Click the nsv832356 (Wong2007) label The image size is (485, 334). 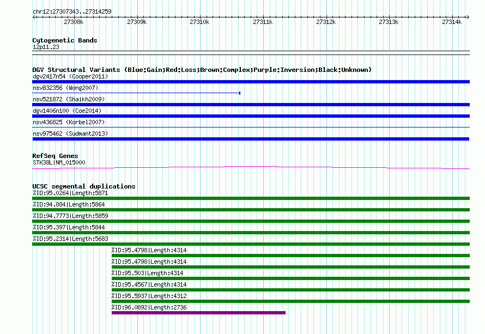tap(65, 88)
